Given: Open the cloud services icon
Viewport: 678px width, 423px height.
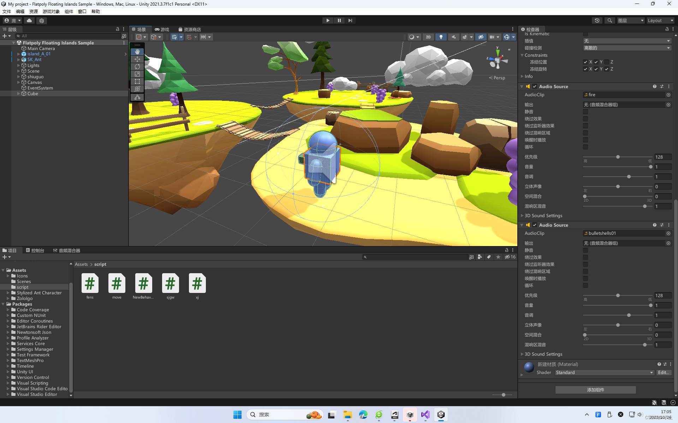Looking at the screenshot, I should [x=29, y=20].
